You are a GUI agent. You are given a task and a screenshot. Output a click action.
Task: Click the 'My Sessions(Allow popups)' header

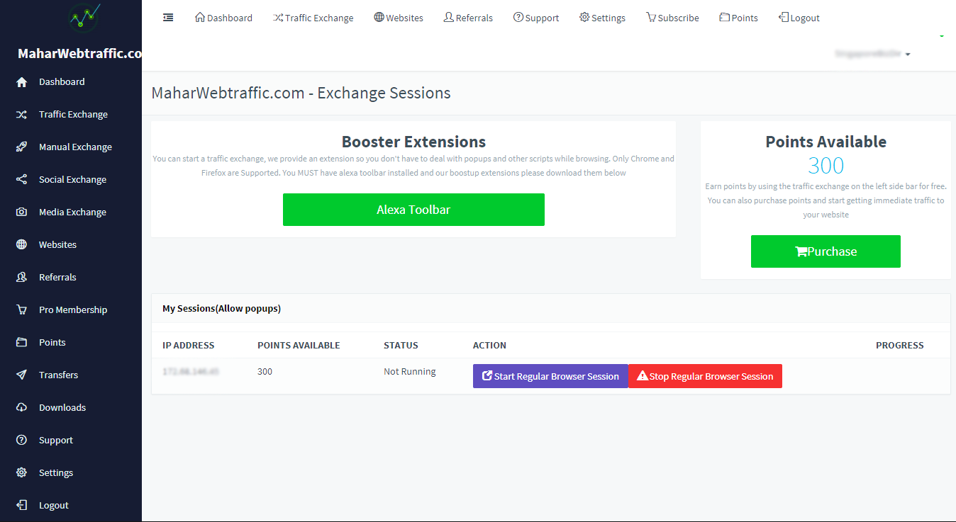[221, 308]
